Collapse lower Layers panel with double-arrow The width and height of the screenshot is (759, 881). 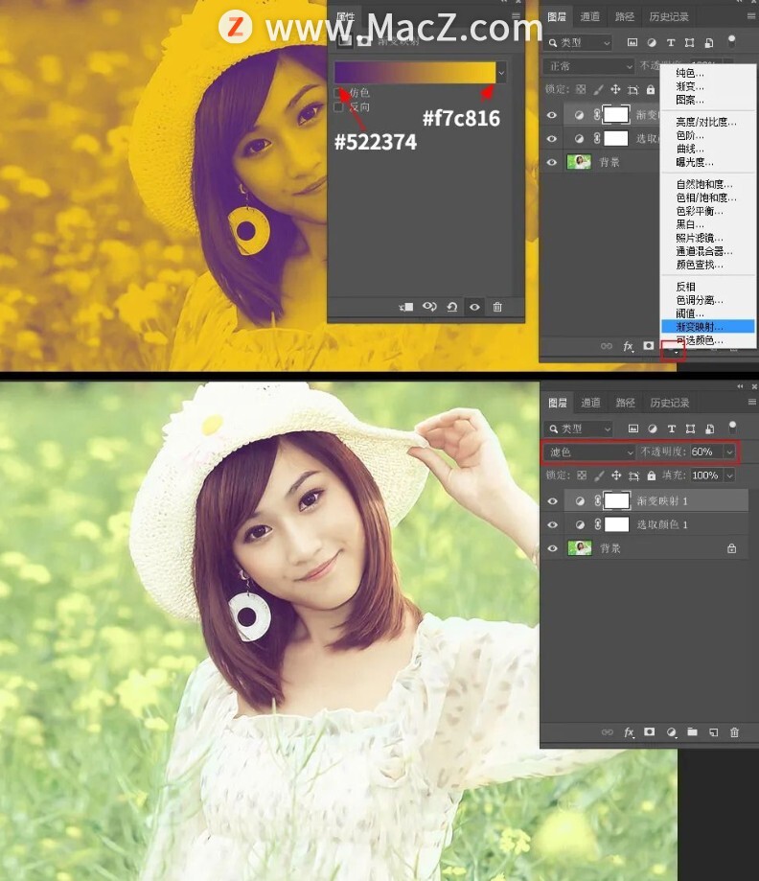(x=740, y=386)
